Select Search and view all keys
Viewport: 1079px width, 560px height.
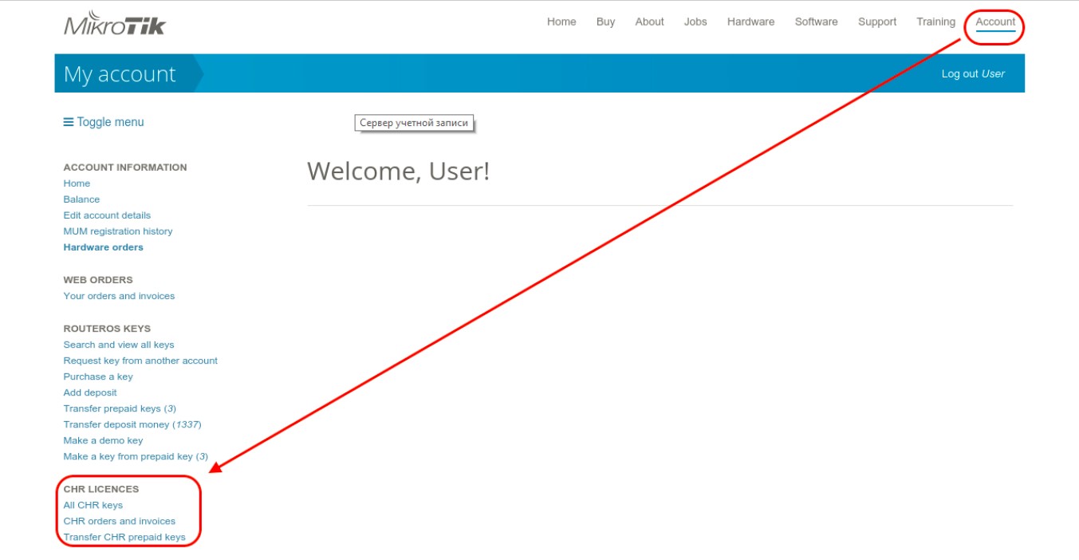point(119,345)
